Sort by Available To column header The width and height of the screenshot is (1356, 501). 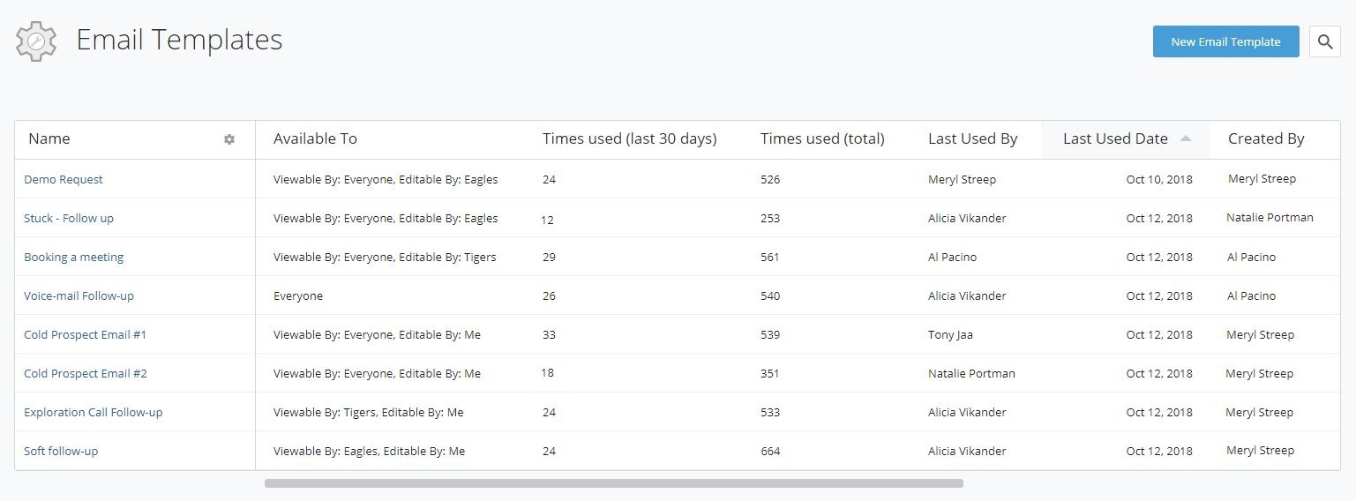[315, 138]
